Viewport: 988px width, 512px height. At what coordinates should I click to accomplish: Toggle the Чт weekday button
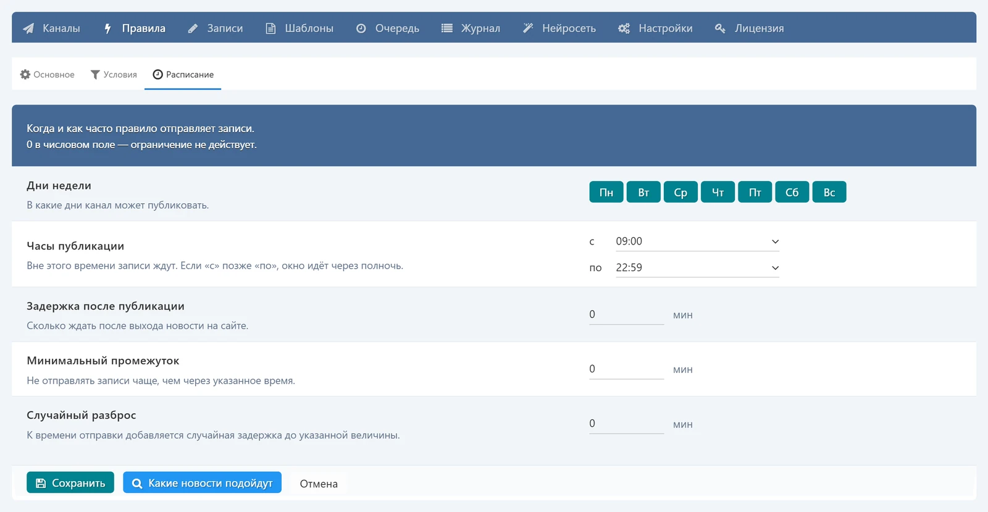[x=718, y=192]
